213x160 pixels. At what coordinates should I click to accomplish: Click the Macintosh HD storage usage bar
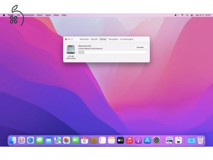[112, 52]
